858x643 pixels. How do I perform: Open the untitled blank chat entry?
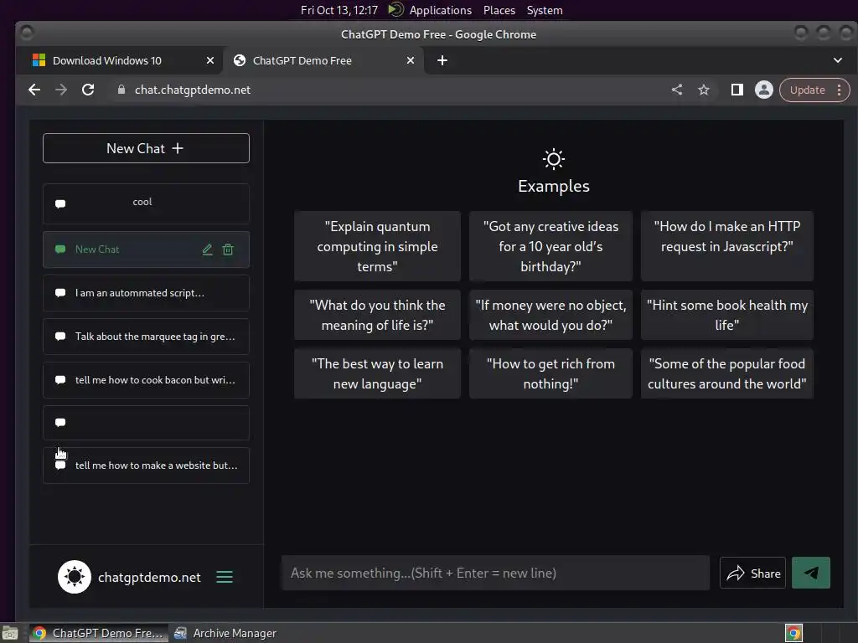(x=146, y=423)
